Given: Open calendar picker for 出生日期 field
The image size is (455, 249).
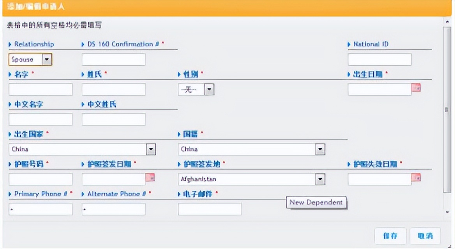Looking at the screenshot, I should pos(416,89).
